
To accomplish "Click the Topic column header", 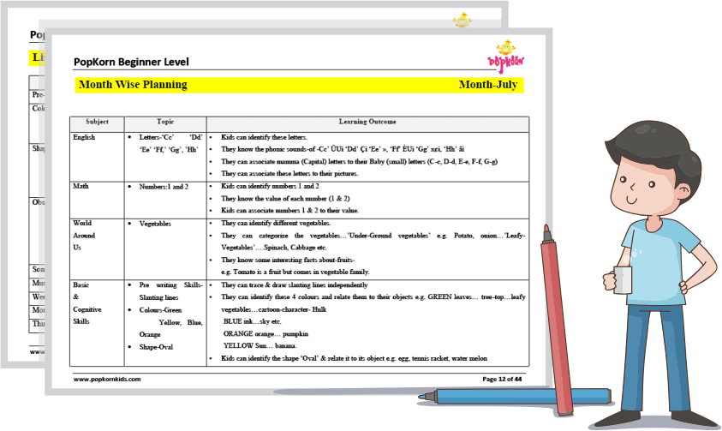I will (x=165, y=122).
